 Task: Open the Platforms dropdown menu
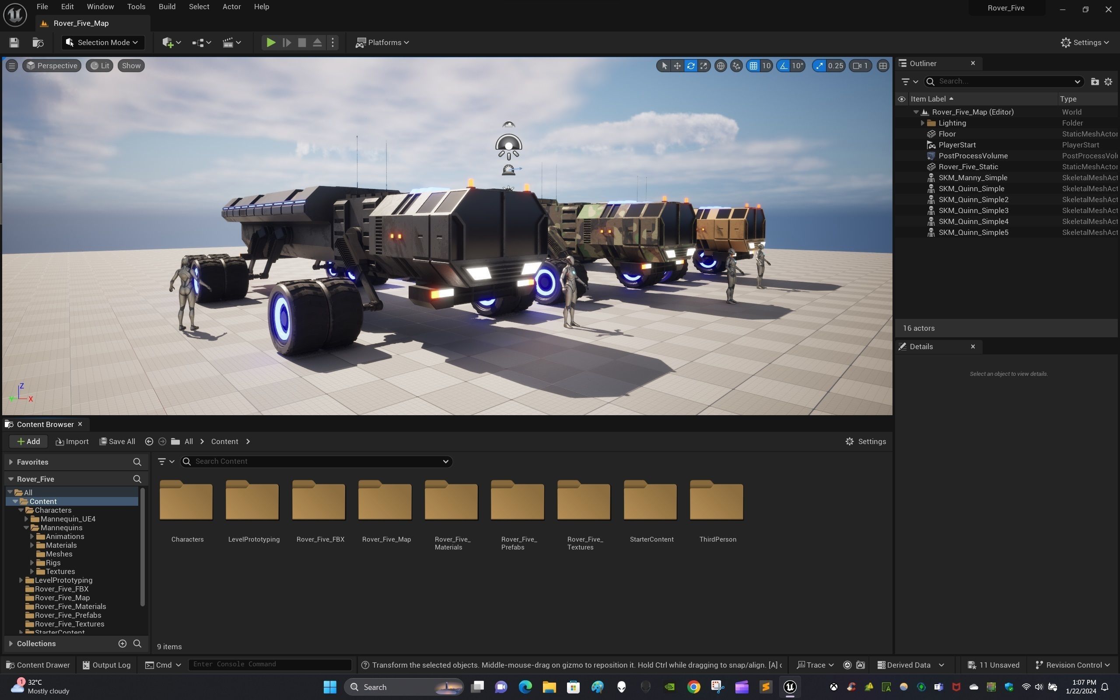382,42
